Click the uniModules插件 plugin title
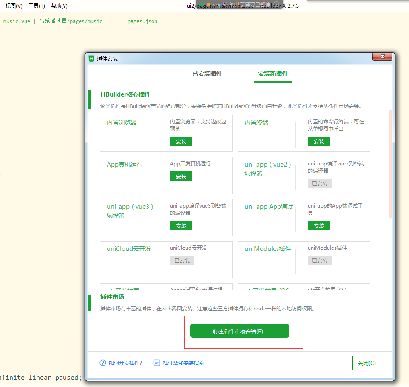The width and height of the screenshot is (409, 387). 267,249
